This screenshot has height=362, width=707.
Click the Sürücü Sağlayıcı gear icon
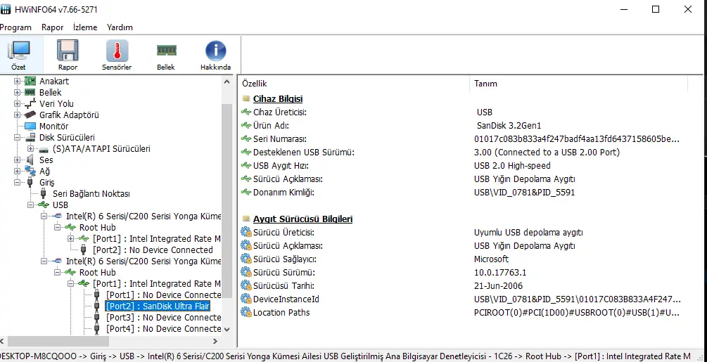click(x=246, y=259)
